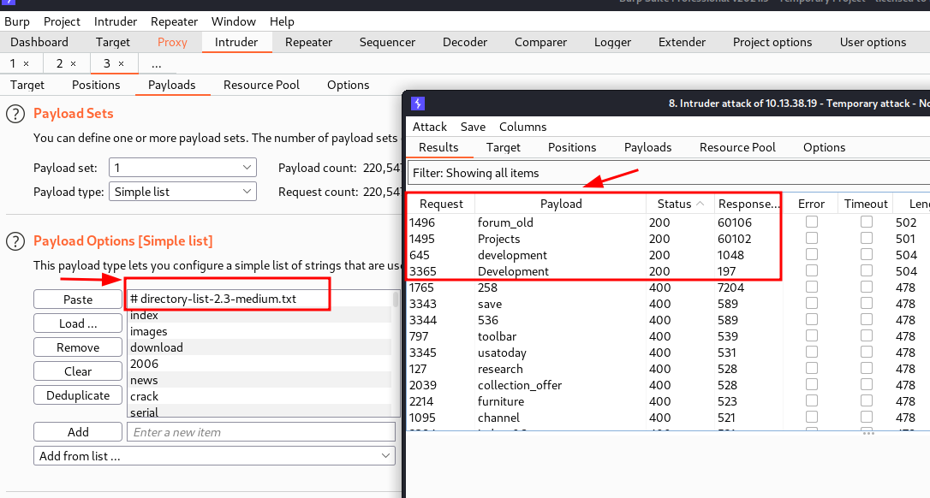Open Project options tab
The height and width of the screenshot is (498, 930).
[772, 42]
